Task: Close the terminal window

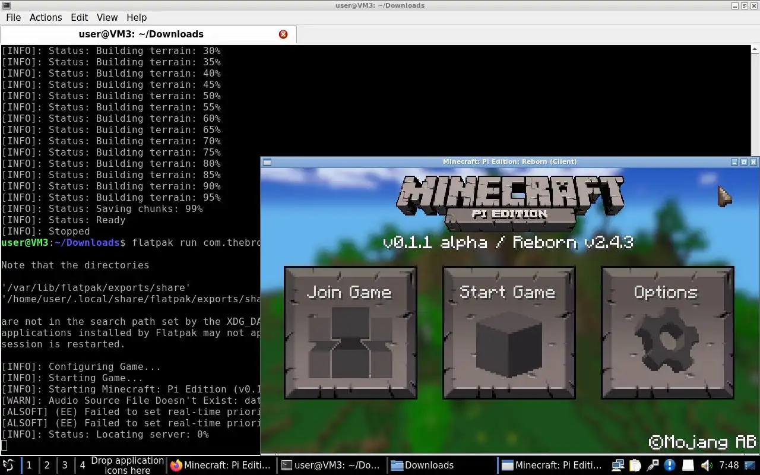Action: click(x=753, y=5)
